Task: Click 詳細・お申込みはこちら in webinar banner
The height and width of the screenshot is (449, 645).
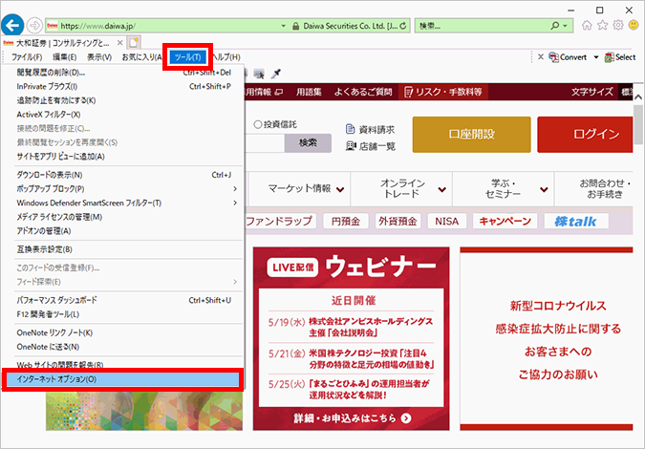Action: point(352,418)
